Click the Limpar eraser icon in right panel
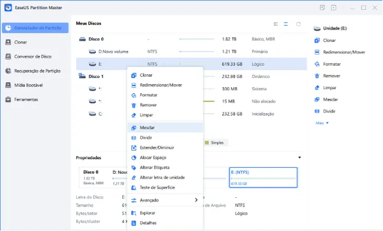The height and width of the screenshot is (231, 383). 317,88
